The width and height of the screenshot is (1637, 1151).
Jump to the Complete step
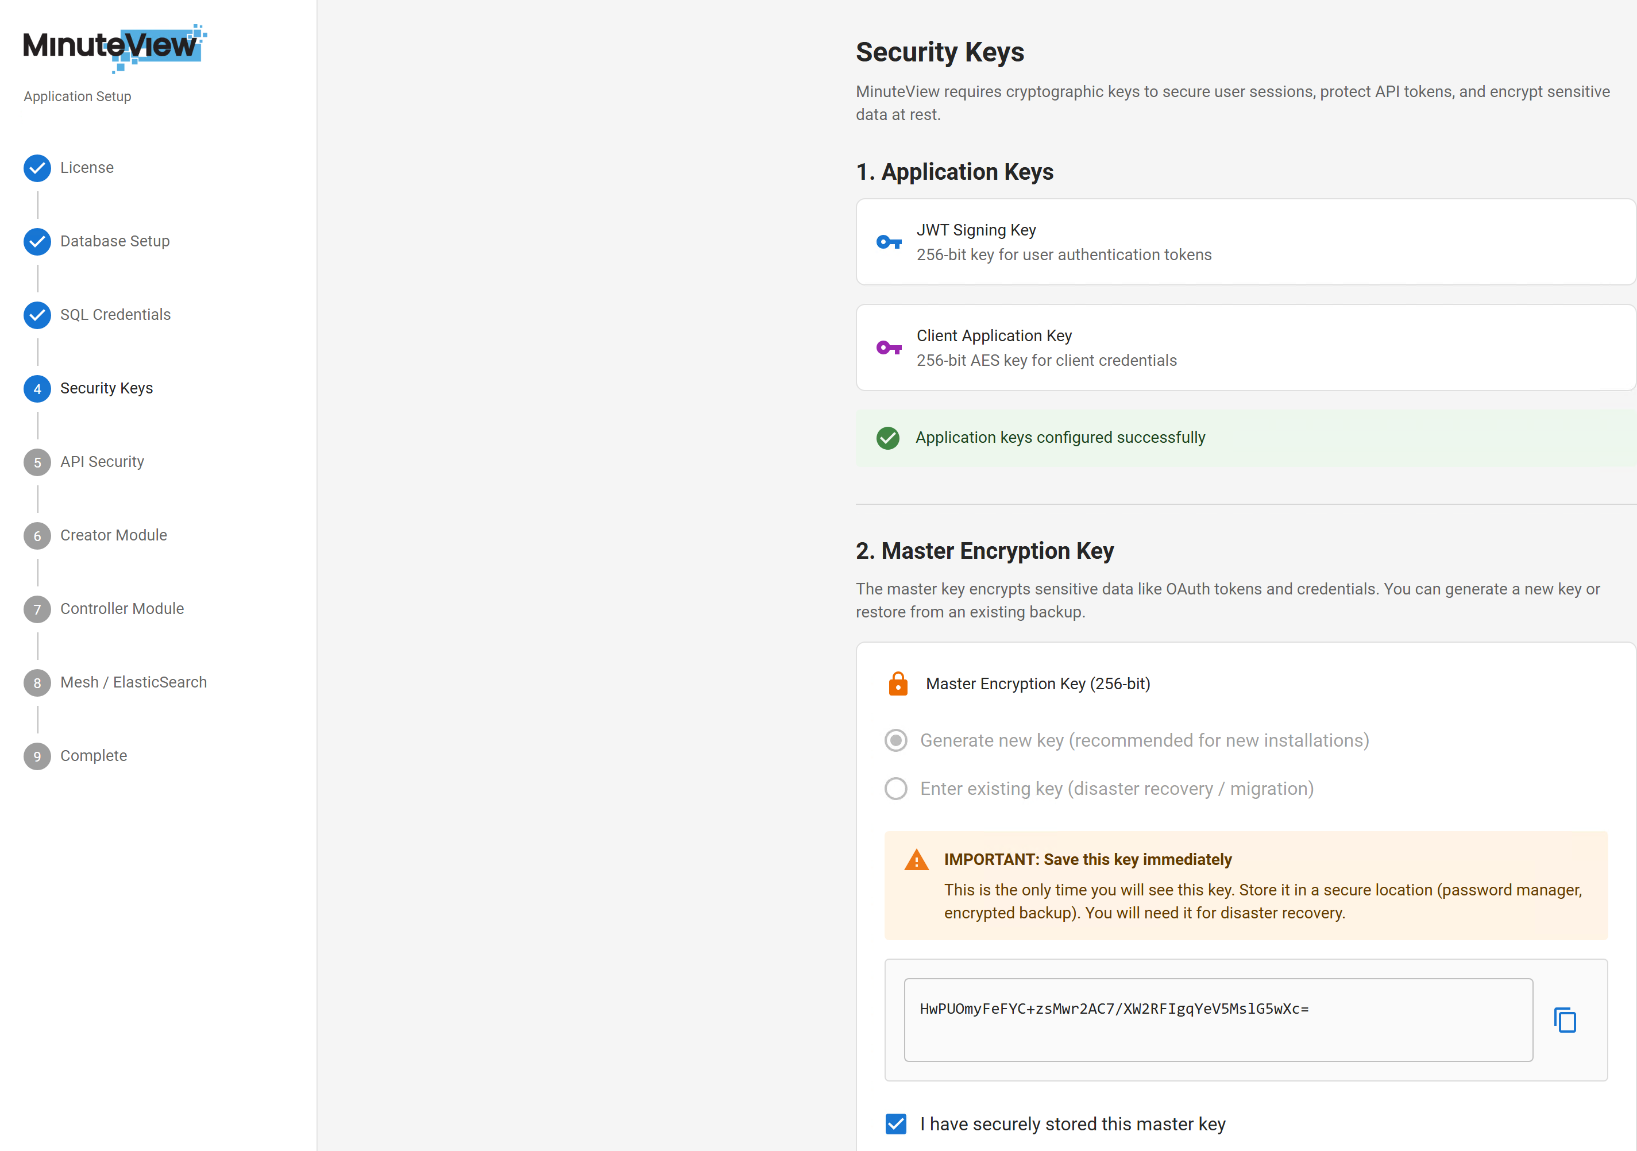[x=94, y=756]
